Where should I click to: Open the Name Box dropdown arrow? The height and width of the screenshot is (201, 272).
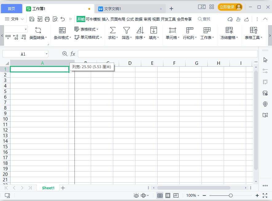tap(46, 54)
